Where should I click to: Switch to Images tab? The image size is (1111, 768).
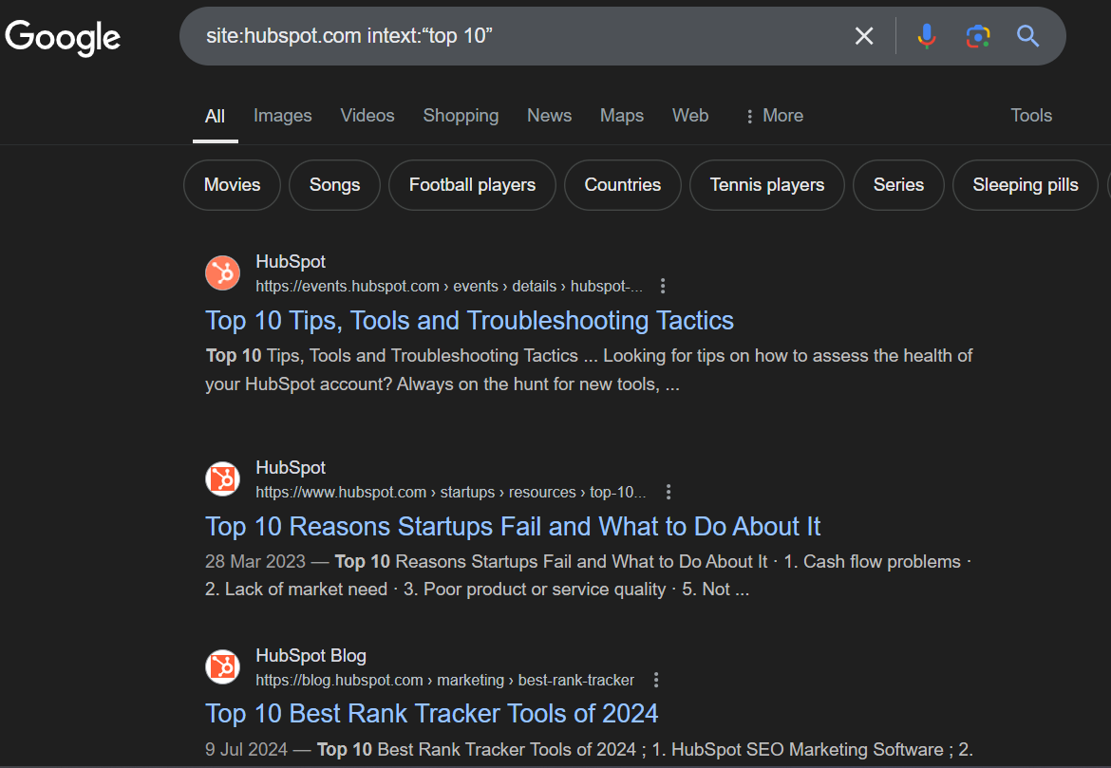tap(283, 116)
